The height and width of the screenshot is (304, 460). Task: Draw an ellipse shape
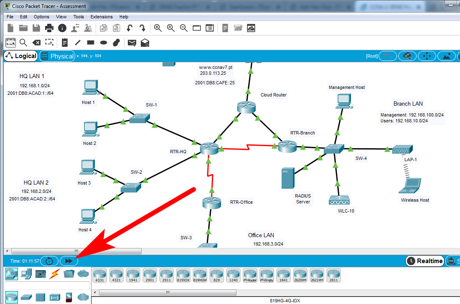point(104,43)
